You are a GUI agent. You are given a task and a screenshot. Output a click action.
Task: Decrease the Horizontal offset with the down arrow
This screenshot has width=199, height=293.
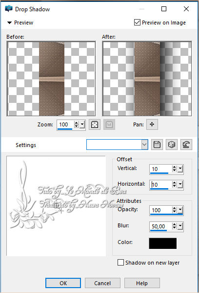[174, 187]
